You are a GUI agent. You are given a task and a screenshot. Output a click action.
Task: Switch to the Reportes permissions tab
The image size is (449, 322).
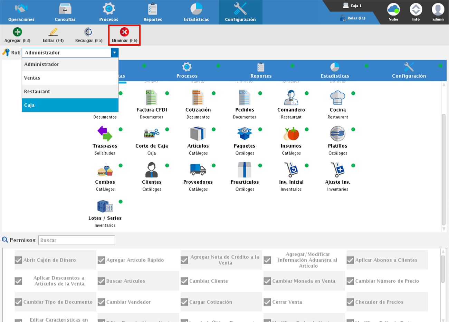tap(261, 71)
